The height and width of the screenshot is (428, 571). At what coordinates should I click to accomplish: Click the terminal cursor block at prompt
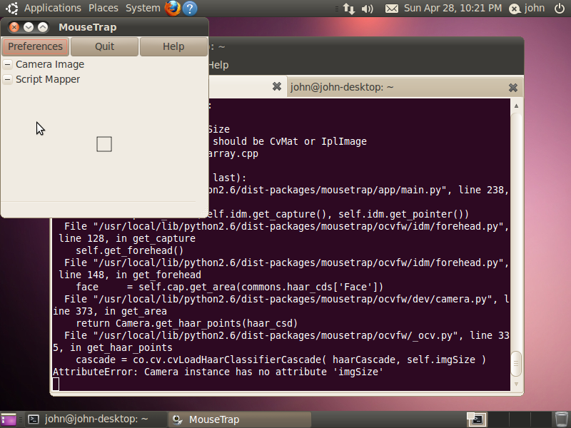point(56,384)
